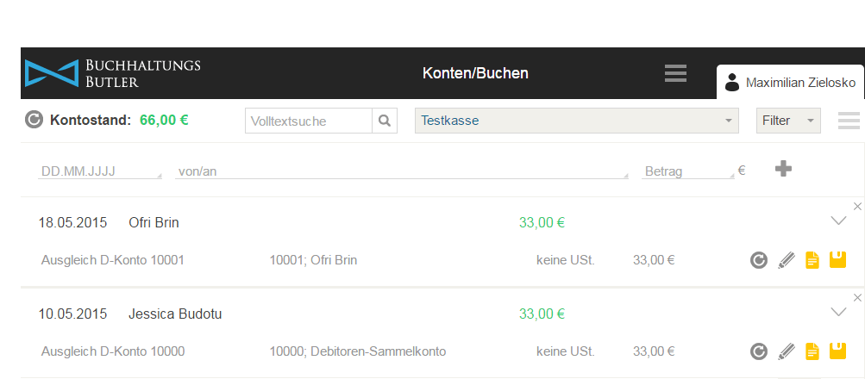Edit the Ofri Brin booking with pencil icon
Image resolution: width=865 pixels, height=379 pixels.
point(787,260)
